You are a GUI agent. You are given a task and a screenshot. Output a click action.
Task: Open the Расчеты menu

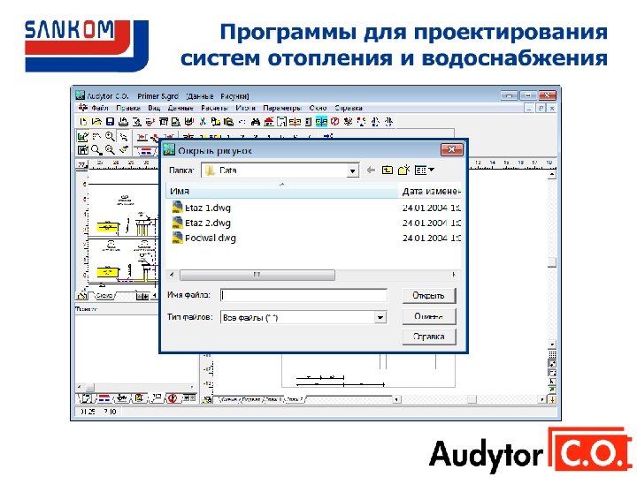click(214, 108)
